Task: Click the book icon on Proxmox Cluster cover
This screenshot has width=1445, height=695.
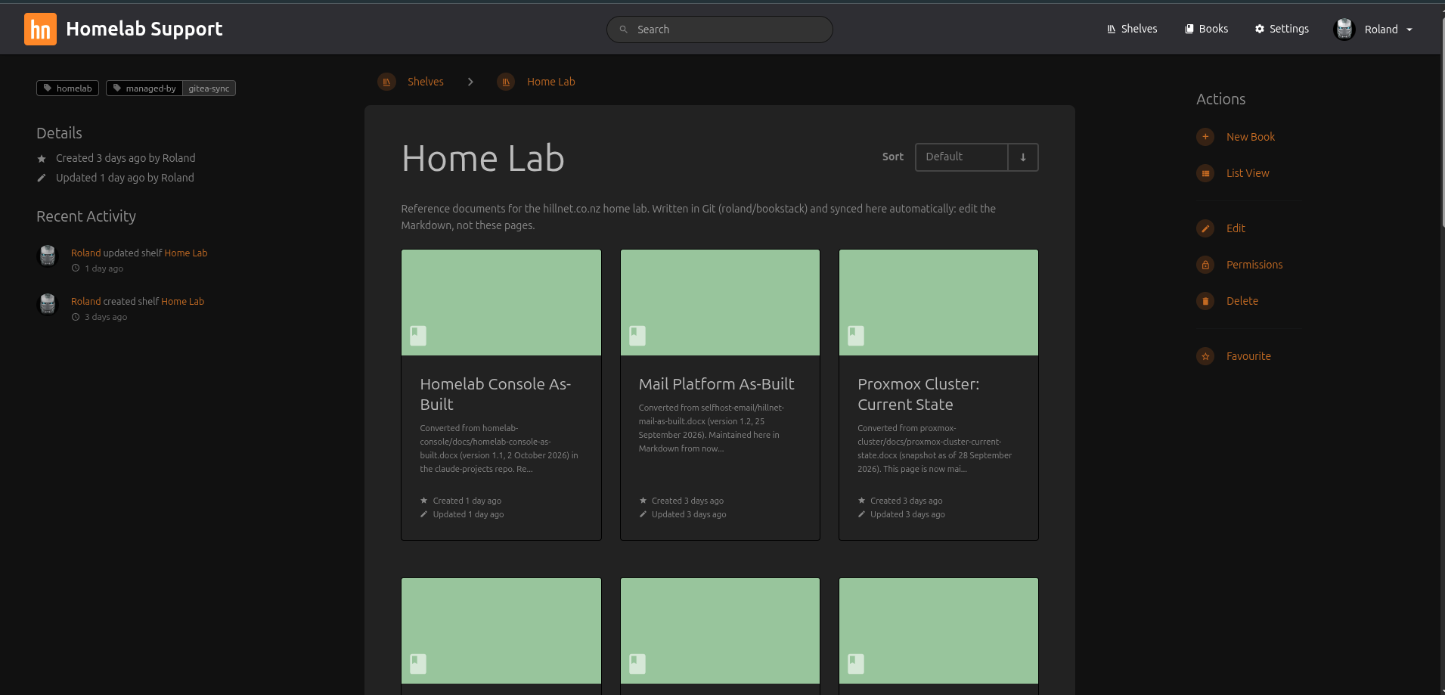Action: click(x=856, y=336)
